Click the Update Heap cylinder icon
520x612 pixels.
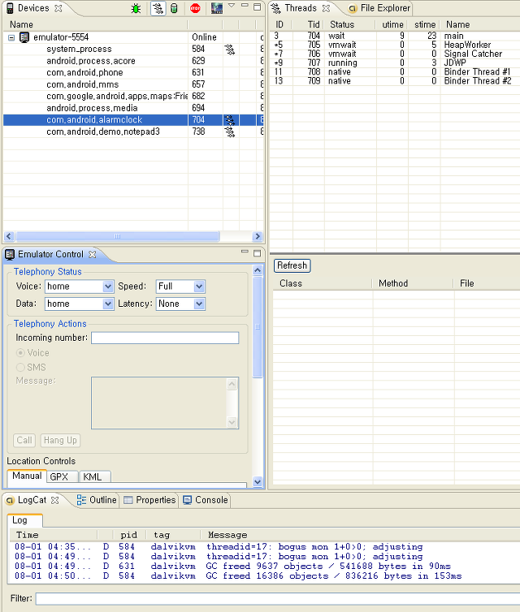pos(174,8)
